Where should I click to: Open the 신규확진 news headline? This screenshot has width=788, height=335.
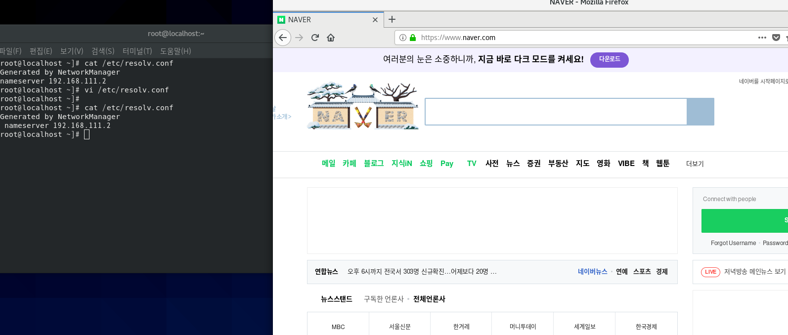(x=422, y=272)
